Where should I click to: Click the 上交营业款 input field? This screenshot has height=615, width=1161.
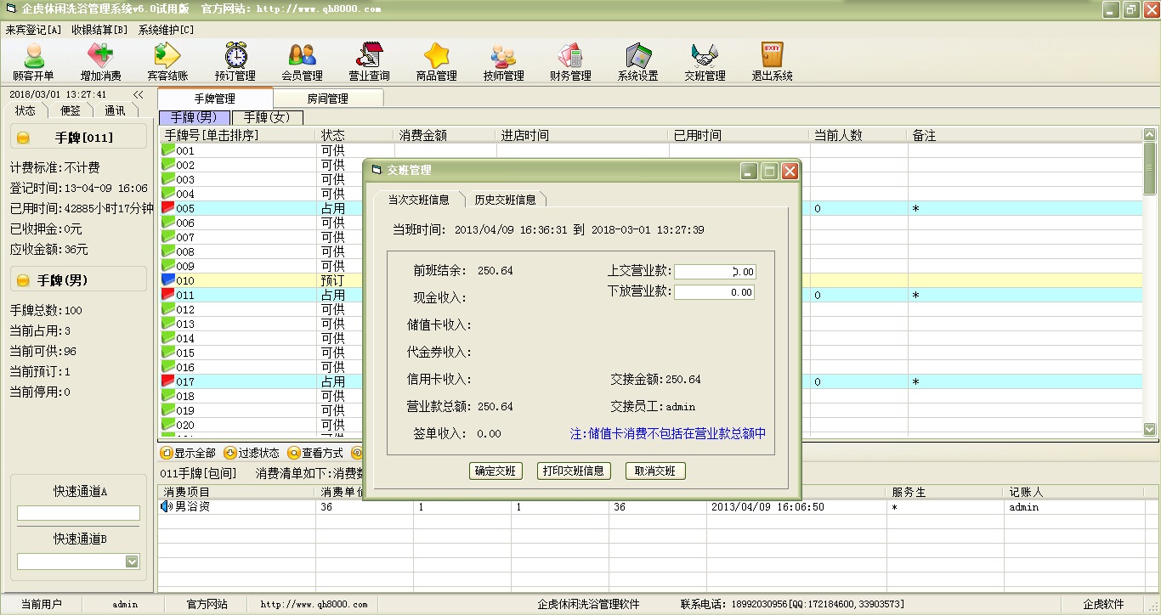coord(715,272)
